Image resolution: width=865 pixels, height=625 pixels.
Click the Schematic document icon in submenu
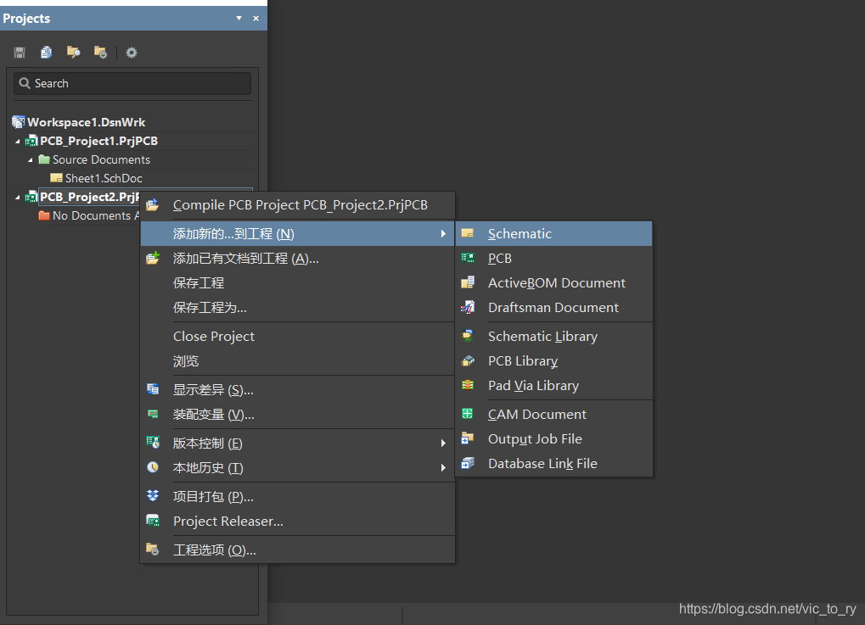pos(467,233)
